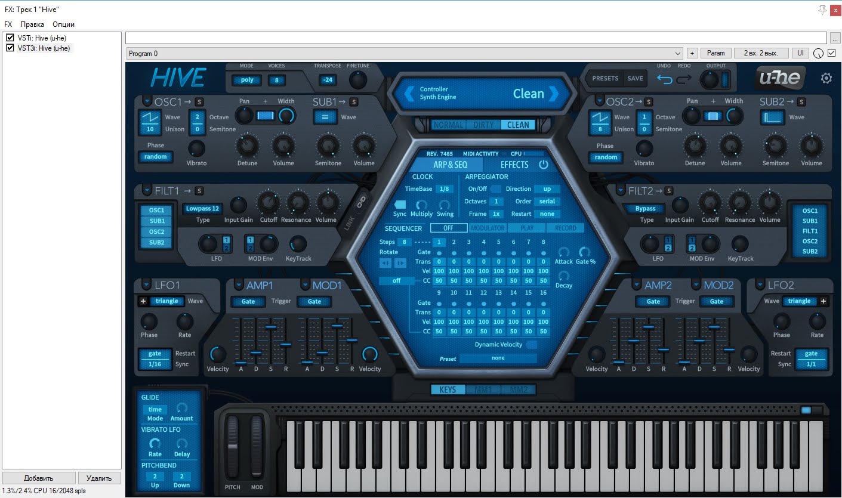
Task: Click the PITCH wheel slider
Action: (x=233, y=446)
